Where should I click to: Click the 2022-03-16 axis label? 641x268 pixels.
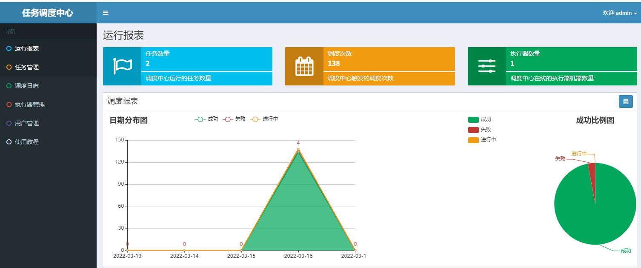(x=298, y=256)
